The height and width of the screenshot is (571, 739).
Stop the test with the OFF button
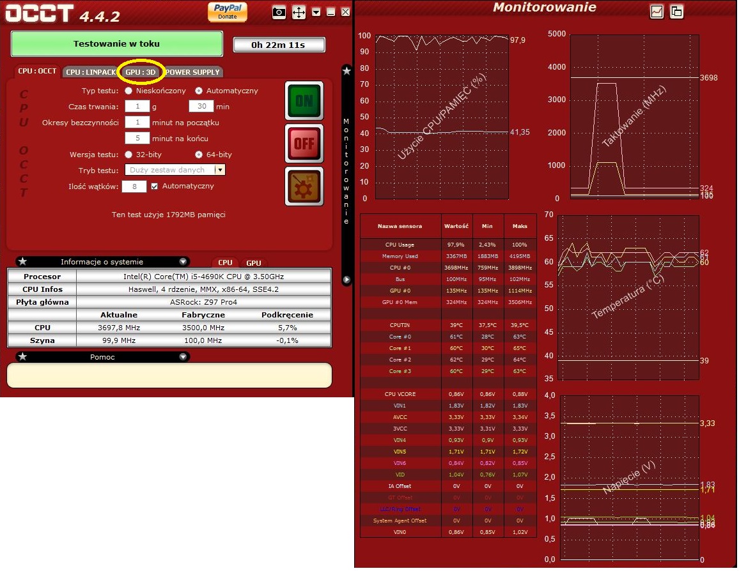(304, 144)
